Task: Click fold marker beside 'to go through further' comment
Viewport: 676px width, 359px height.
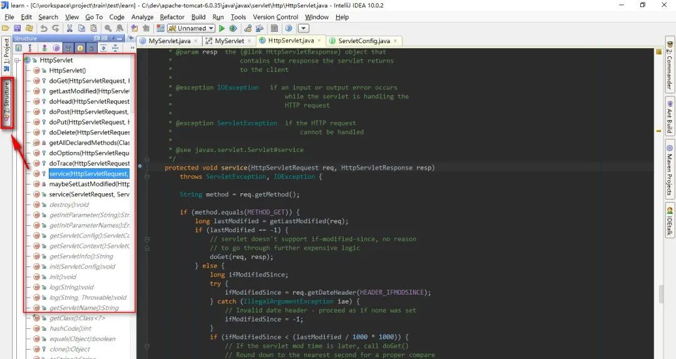Action: tap(147, 248)
